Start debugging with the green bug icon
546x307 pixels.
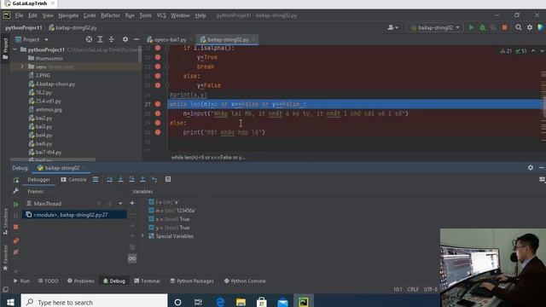click(x=483, y=27)
